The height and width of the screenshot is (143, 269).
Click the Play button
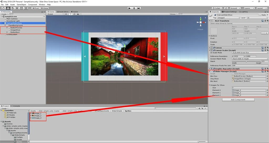(130, 8)
